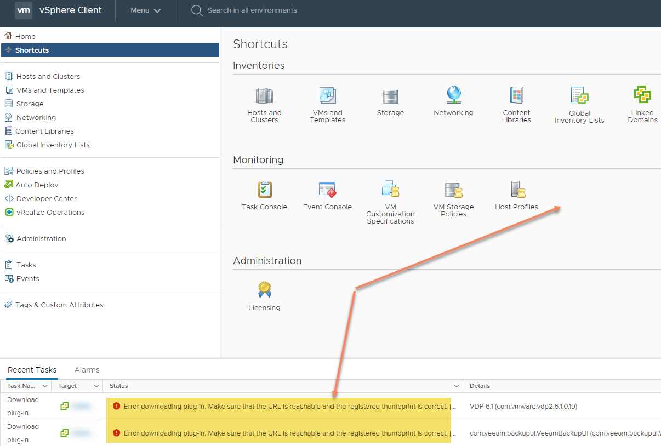This screenshot has height=446, width=661.
Task: Expand the Status column dropdown arrow
Action: [x=456, y=386]
